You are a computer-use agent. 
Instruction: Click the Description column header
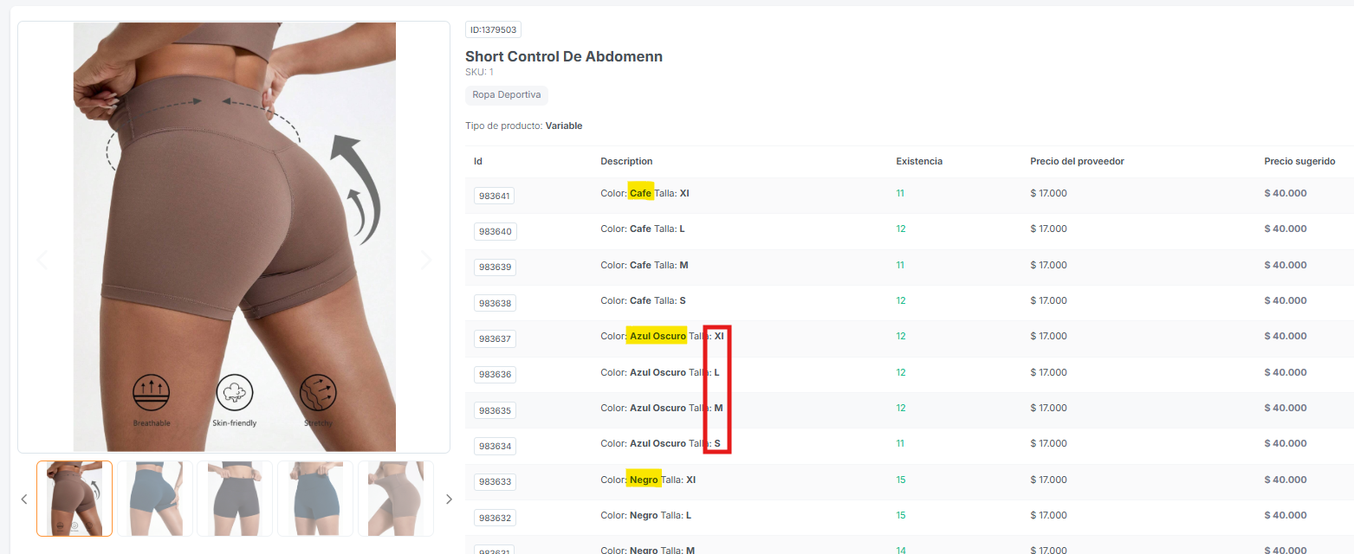626,161
